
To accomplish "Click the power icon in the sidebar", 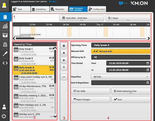I will pos(4,116).
